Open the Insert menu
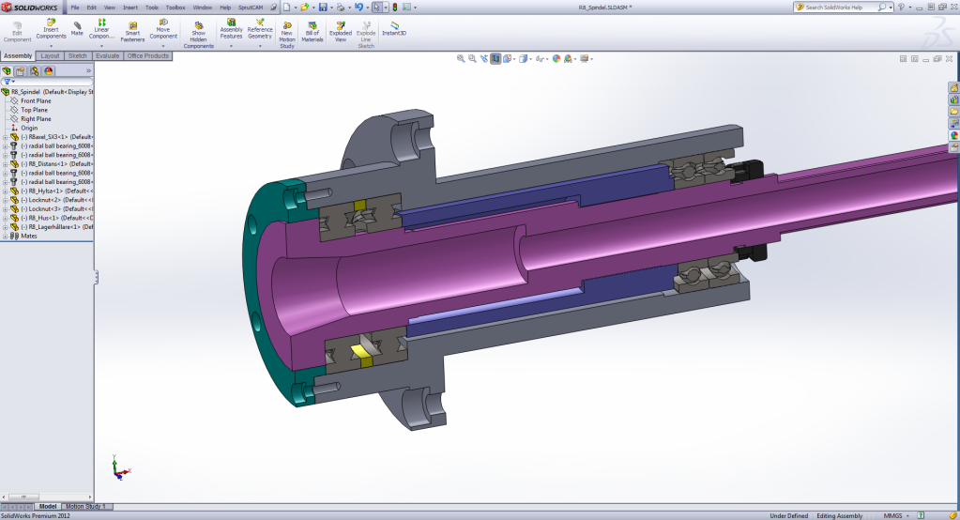This screenshot has width=960, height=520. coord(130,8)
